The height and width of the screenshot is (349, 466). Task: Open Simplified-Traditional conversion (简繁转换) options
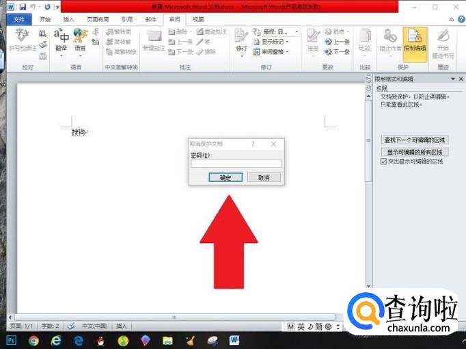coord(121,52)
